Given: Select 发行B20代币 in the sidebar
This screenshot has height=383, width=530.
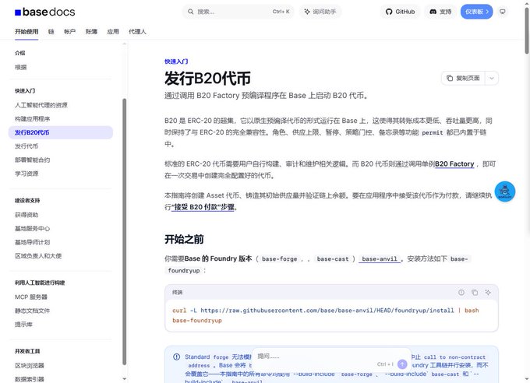Looking at the screenshot, I should coord(61,132).
